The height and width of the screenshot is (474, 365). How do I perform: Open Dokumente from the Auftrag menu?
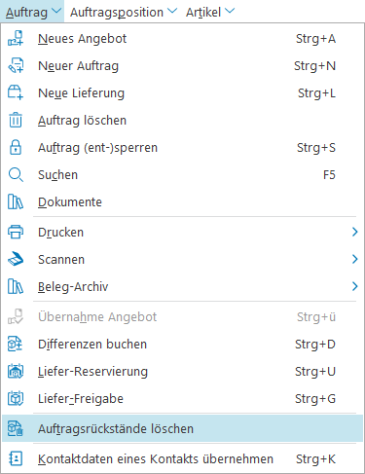click(x=182, y=202)
